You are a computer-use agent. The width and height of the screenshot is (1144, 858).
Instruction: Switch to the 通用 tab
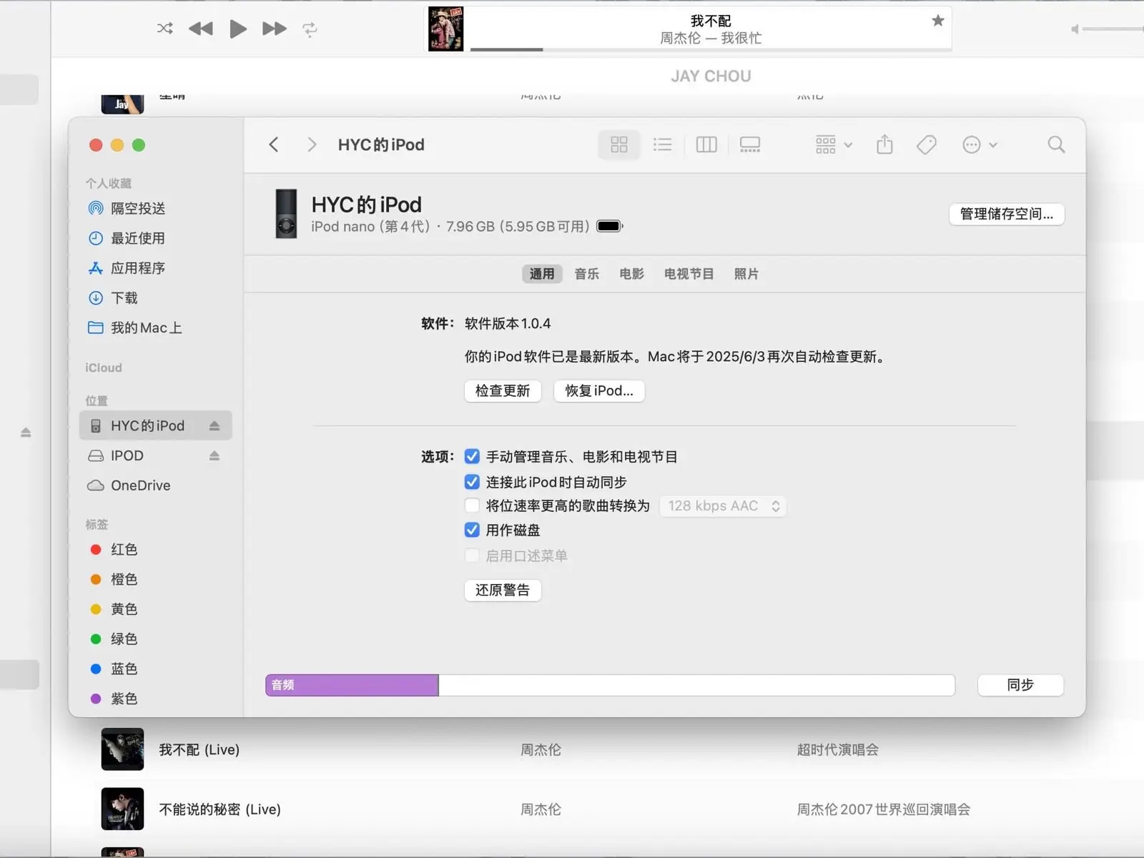[541, 274]
